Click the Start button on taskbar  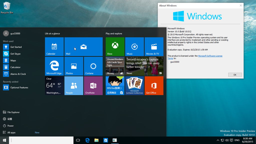(x=5, y=140)
